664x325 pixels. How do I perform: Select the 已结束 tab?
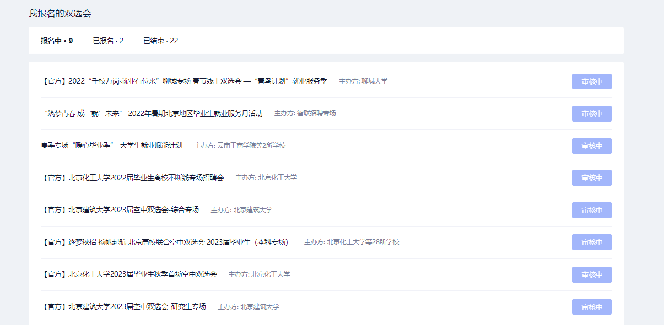click(160, 41)
